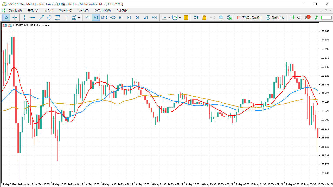Open the 表示 (V) menu

pyautogui.click(x=33, y=11)
